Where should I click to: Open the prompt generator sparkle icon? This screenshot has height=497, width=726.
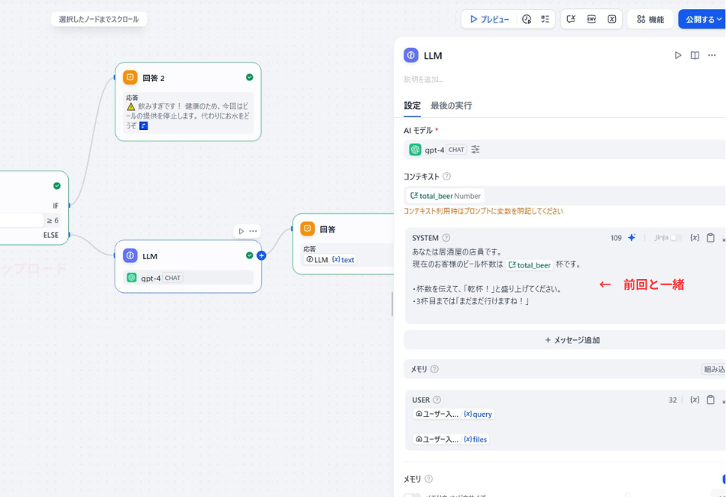pos(631,238)
